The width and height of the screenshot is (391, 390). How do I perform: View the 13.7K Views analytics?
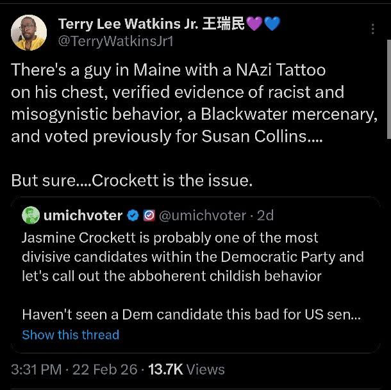pos(187,370)
